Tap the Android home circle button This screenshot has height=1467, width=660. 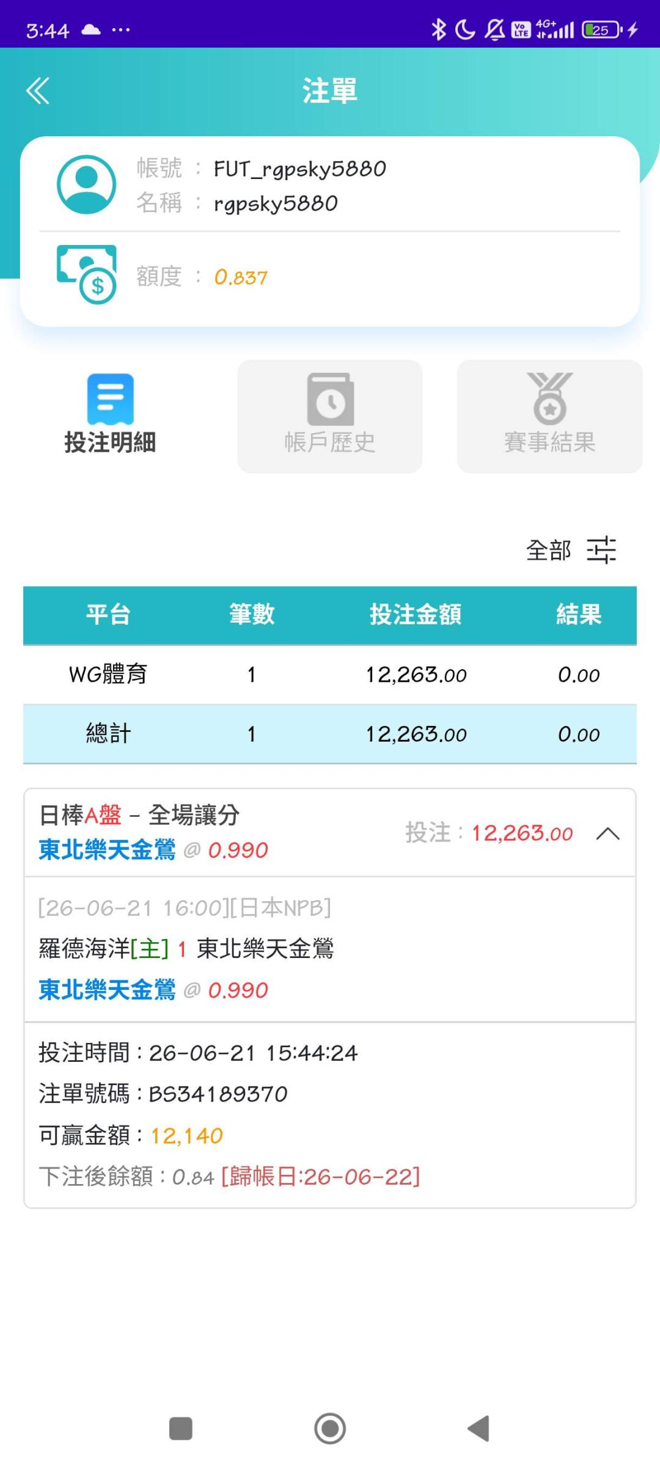pyautogui.click(x=330, y=1429)
